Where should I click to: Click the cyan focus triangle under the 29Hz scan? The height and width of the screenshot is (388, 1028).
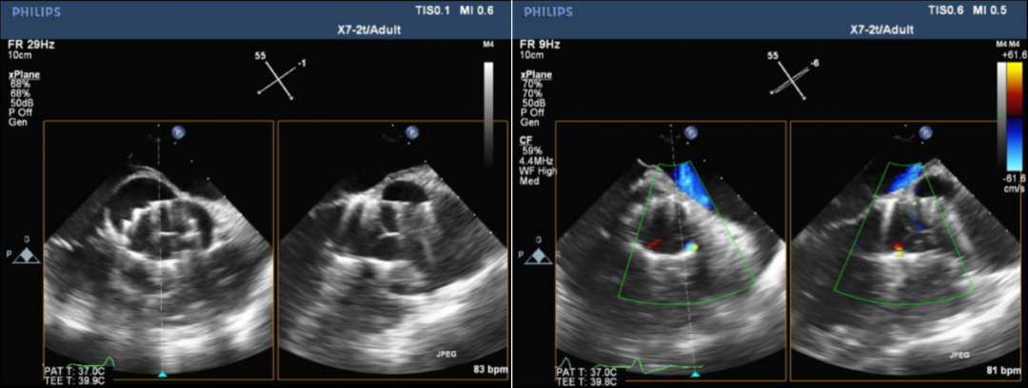click(162, 375)
